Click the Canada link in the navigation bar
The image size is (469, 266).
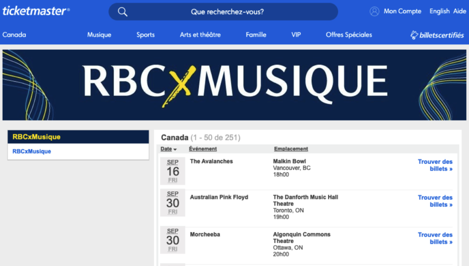[14, 34]
